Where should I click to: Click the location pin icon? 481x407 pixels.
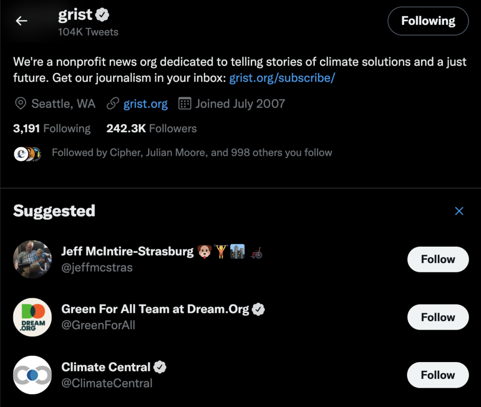click(20, 104)
